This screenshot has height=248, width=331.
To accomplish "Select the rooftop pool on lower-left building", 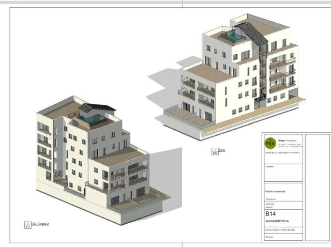I will [92, 119].
